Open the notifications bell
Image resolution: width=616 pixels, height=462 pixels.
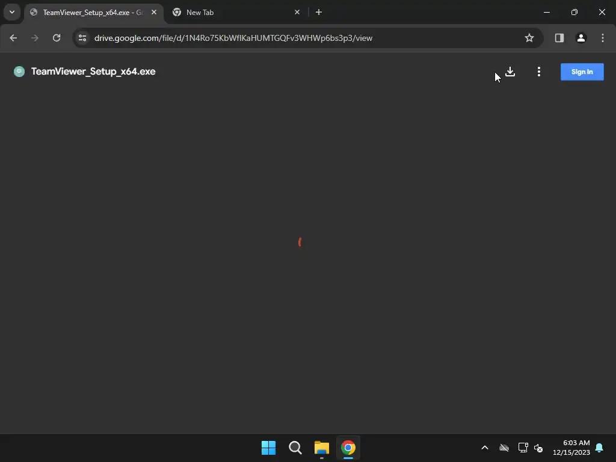600,448
